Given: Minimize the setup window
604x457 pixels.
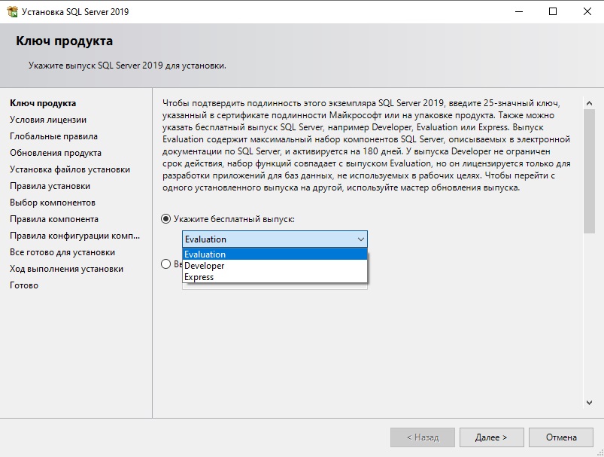Looking at the screenshot, I should coord(519,11).
